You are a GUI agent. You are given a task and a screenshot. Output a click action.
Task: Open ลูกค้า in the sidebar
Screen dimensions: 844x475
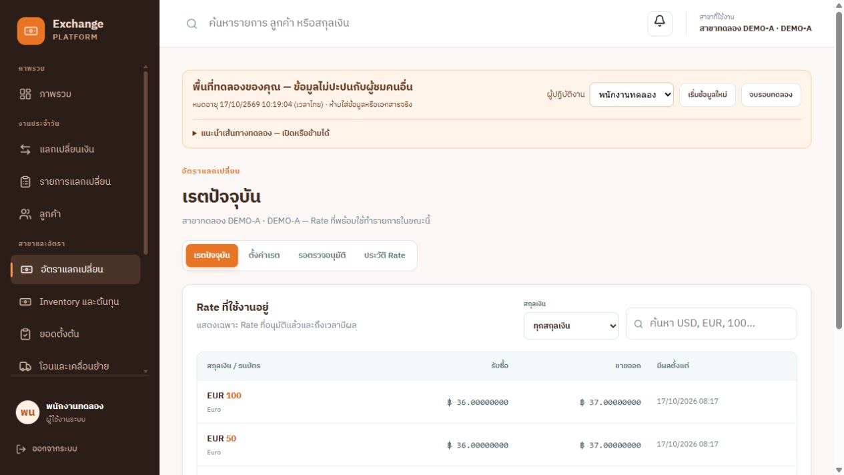coord(75,214)
